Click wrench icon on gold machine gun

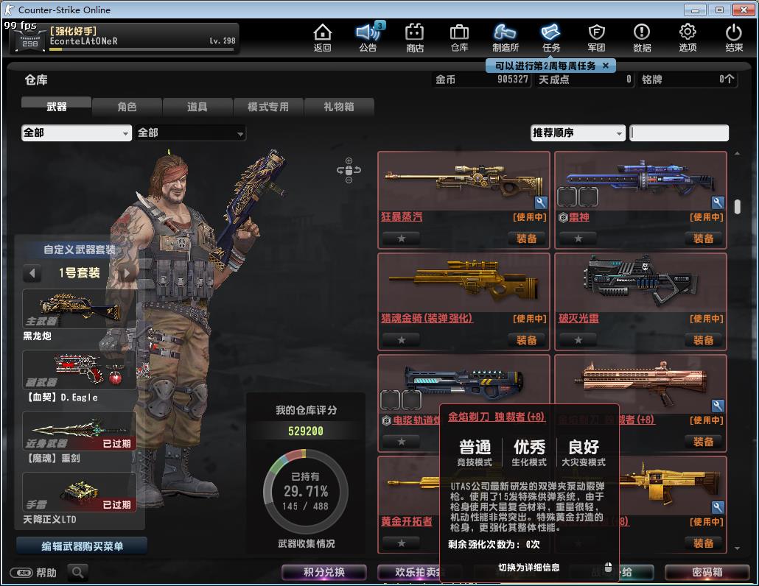[x=718, y=506]
